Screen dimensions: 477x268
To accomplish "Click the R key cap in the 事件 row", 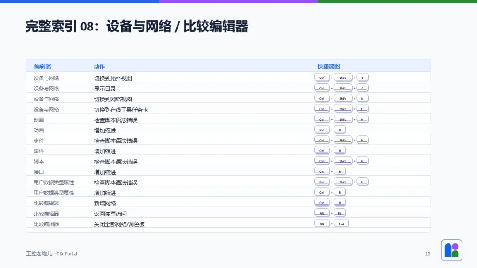I will pyautogui.click(x=340, y=151).
